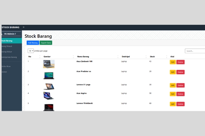Open the Acer Predator xx product image
205x136 pixels.
(x=49, y=75)
